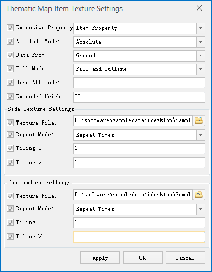Browse for the Side Texture file
Image resolution: width=212 pixels, height=272 pixels.
(199, 120)
